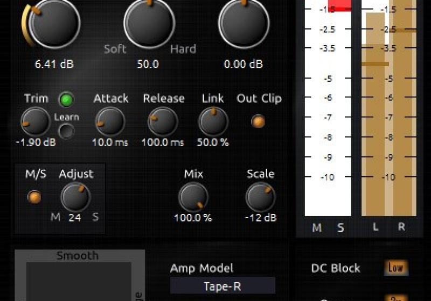Click the 100.0 % Mix value
Screen dimensions: 431x301
(x=193, y=218)
